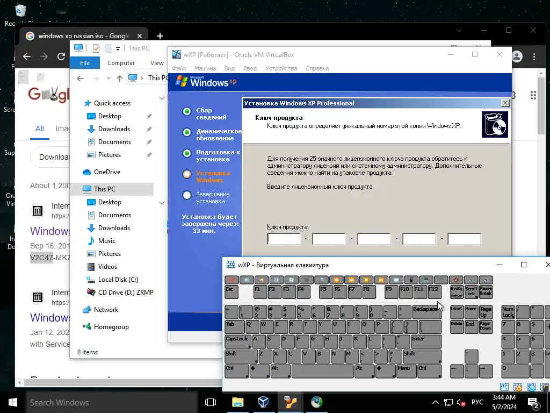
Task: Click the last product key input field
Action: 464,239
